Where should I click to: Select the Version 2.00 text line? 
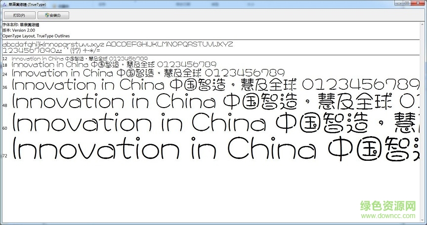click(19, 30)
